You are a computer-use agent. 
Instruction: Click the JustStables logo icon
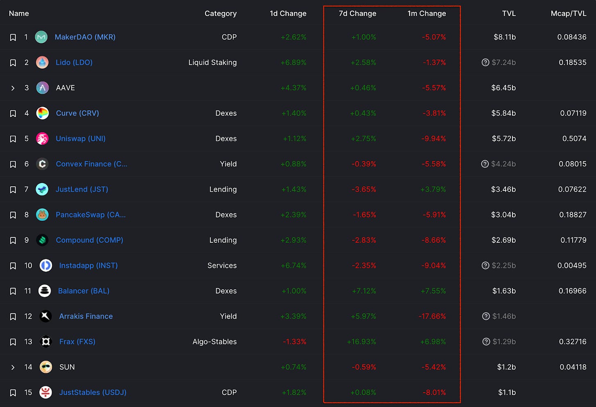[x=45, y=392]
